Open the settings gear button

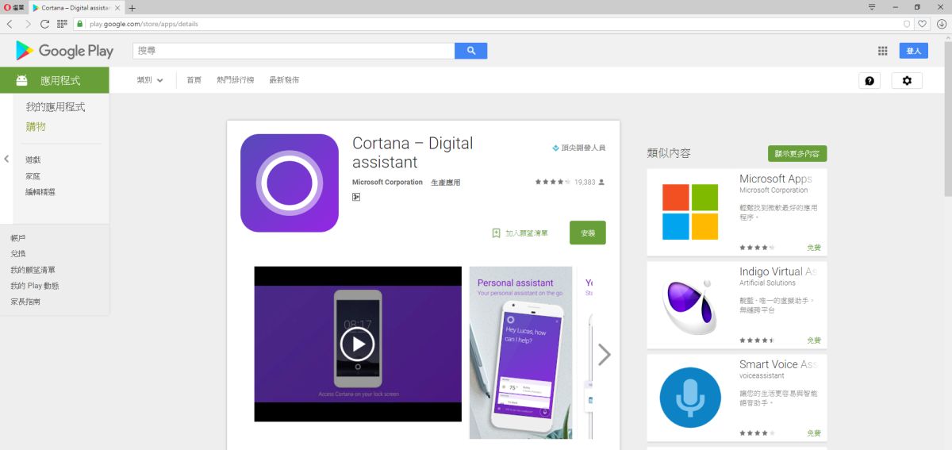click(907, 80)
